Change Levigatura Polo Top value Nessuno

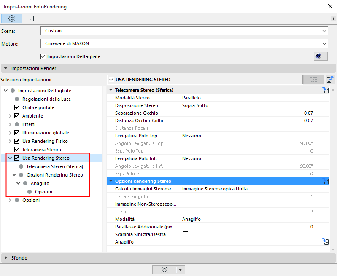click(x=191, y=136)
